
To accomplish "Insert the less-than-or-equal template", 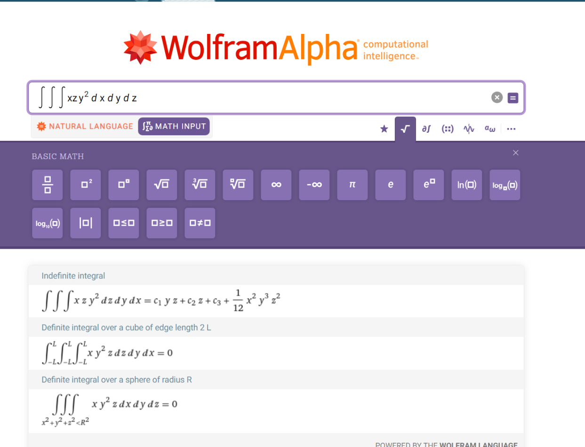I will [124, 223].
